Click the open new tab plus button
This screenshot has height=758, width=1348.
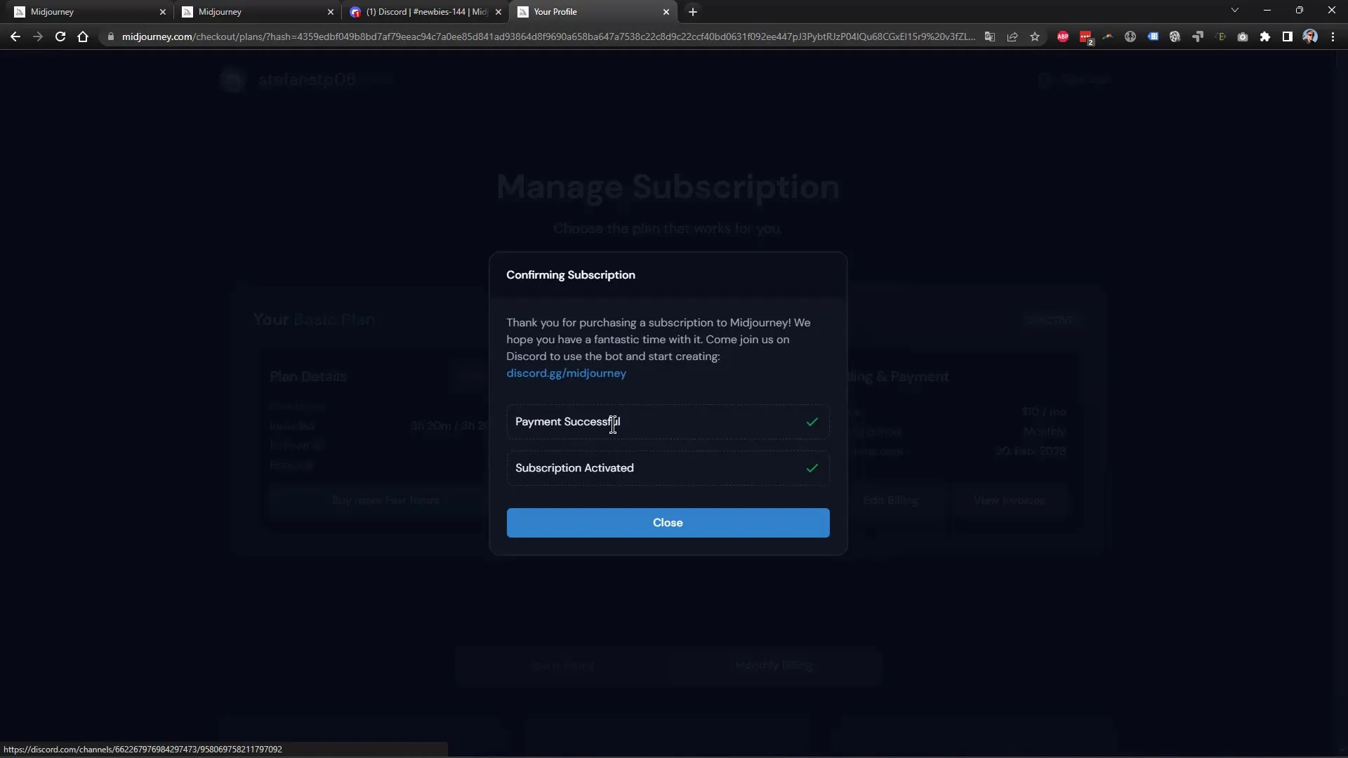[692, 11]
